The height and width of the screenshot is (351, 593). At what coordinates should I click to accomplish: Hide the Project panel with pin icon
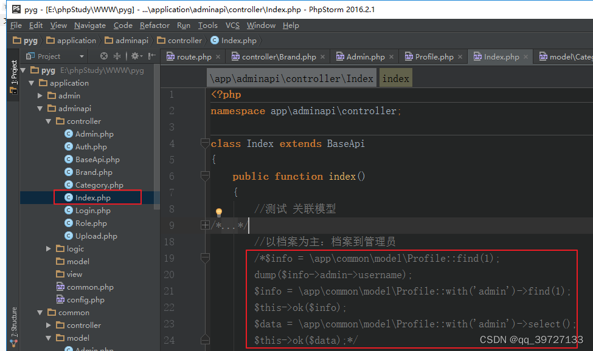point(151,56)
